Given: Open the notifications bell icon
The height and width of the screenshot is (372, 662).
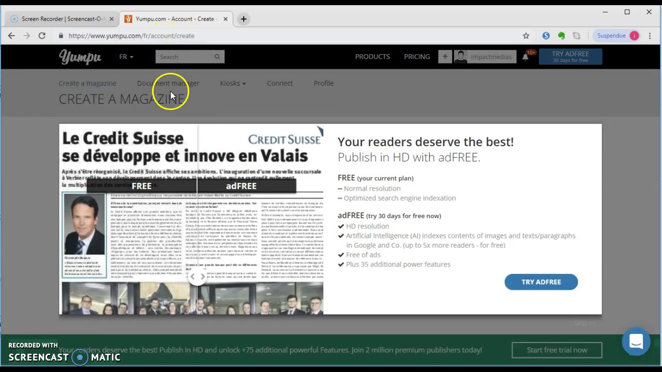Looking at the screenshot, I should (x=525, y=57).
